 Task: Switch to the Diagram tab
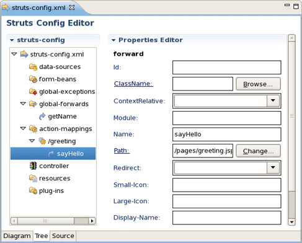tap(17, 236)
